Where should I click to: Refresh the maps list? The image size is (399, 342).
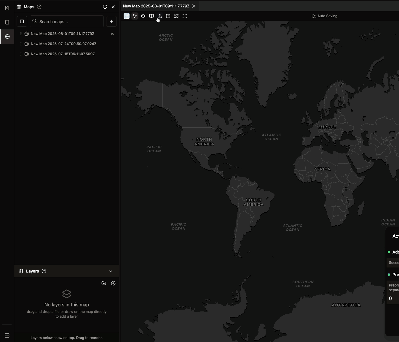(x=105, y=7)
